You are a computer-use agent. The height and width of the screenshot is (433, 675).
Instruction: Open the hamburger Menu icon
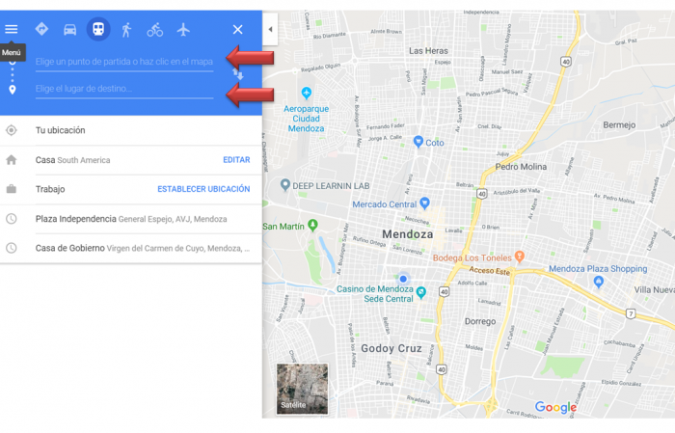click(12, 29)
